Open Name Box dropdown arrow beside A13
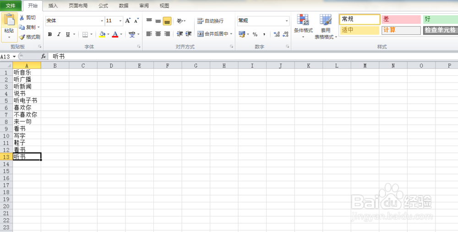 click(14, 57)
